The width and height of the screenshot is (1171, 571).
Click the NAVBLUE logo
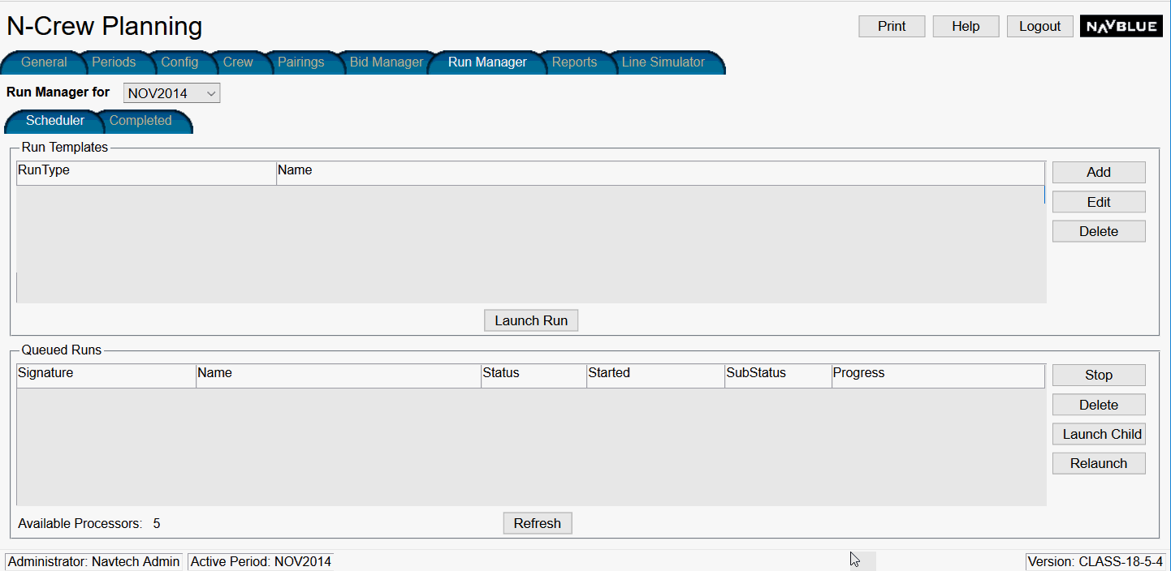(1121, 26)
